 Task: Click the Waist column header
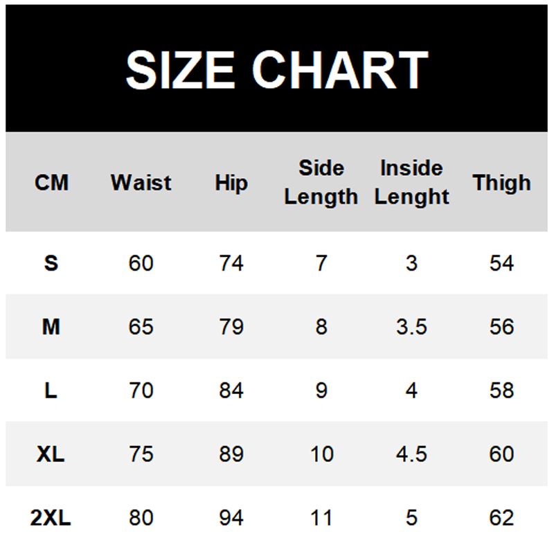tap(141, 183)
